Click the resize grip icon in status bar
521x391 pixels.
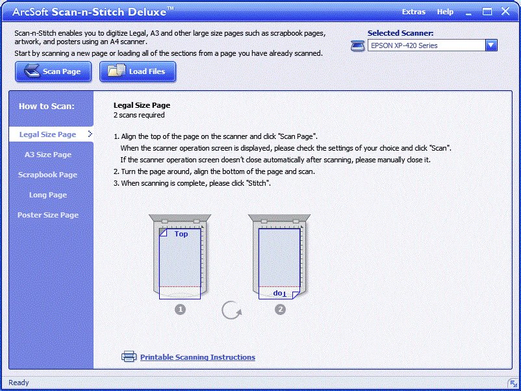(513, 384)
